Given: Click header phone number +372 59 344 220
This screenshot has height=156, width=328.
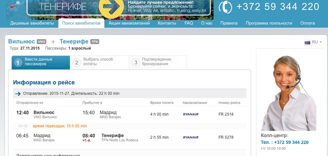Looking at the screenshot, I should (x=278, y=7).
